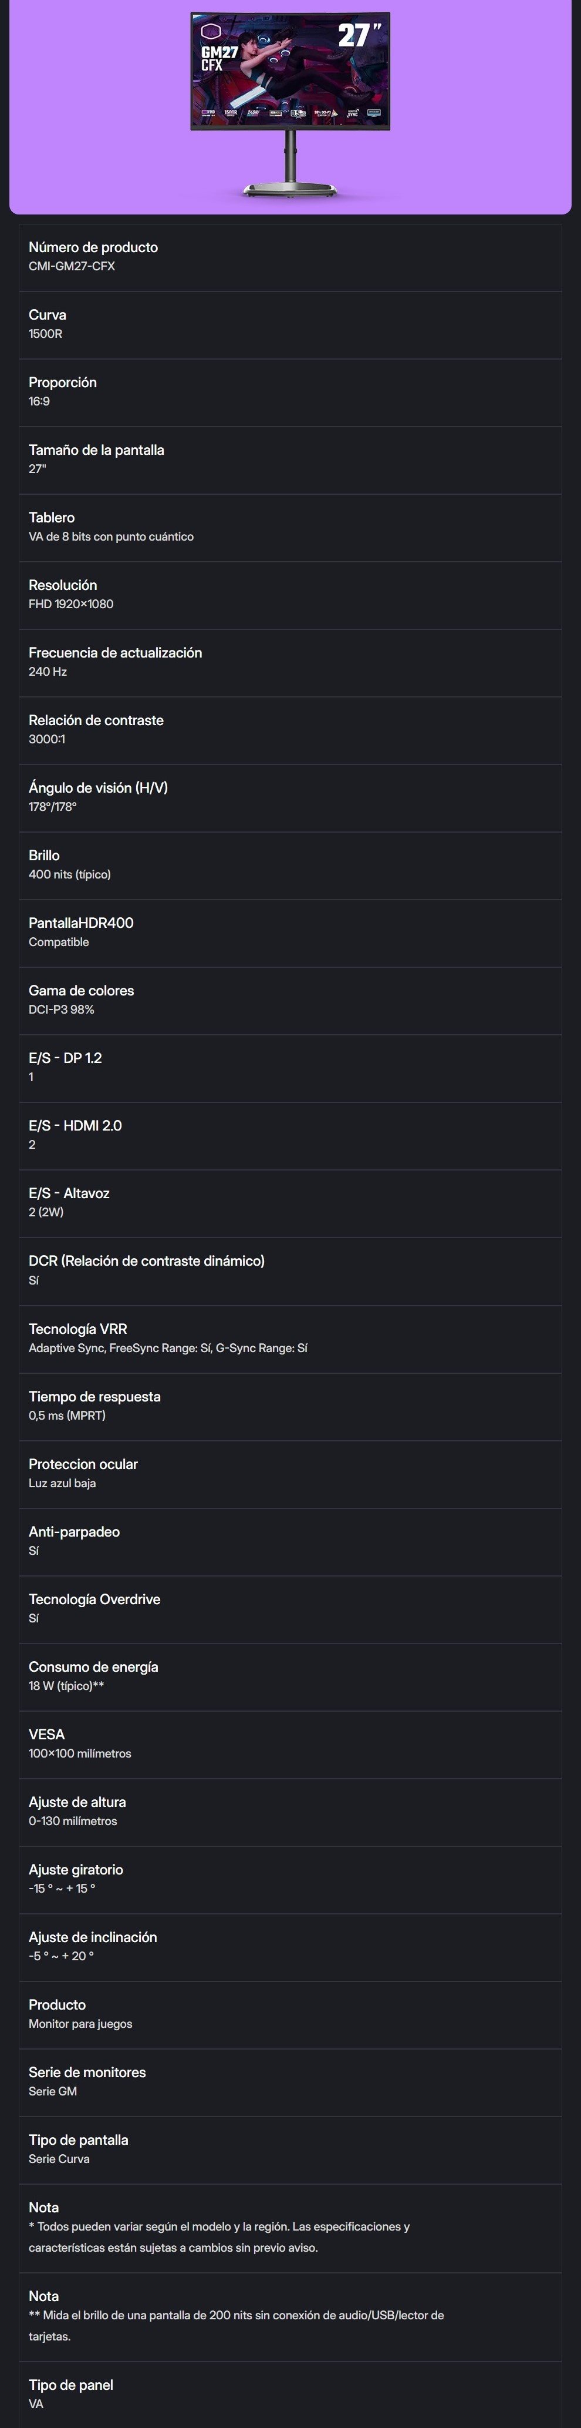The height and width of the screenshot is (2428, 581).
Task: Click the 0.5ms response badge icon
Action: pos(298,113)
